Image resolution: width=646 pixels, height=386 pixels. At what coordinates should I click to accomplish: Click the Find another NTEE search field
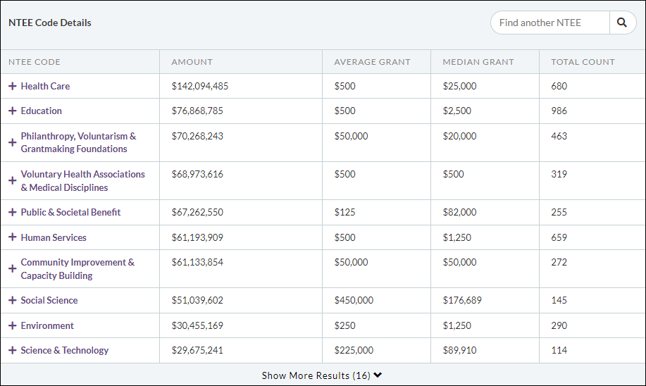[x=550, y=23]
